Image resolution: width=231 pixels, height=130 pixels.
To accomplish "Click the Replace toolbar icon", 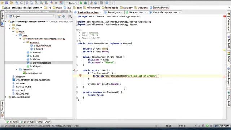I will click(46, 3).
